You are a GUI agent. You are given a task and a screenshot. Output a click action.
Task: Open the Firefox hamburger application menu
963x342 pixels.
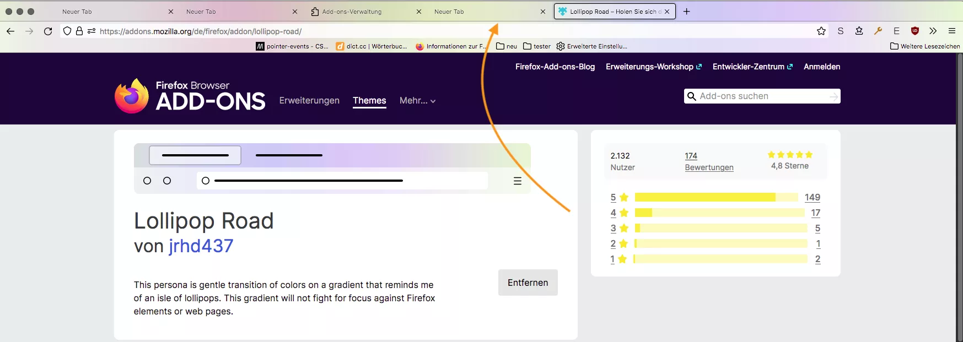(x=952, y=31)
